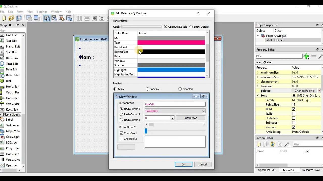
Task: Float the Action Editor panel
Action: (317, 138)
